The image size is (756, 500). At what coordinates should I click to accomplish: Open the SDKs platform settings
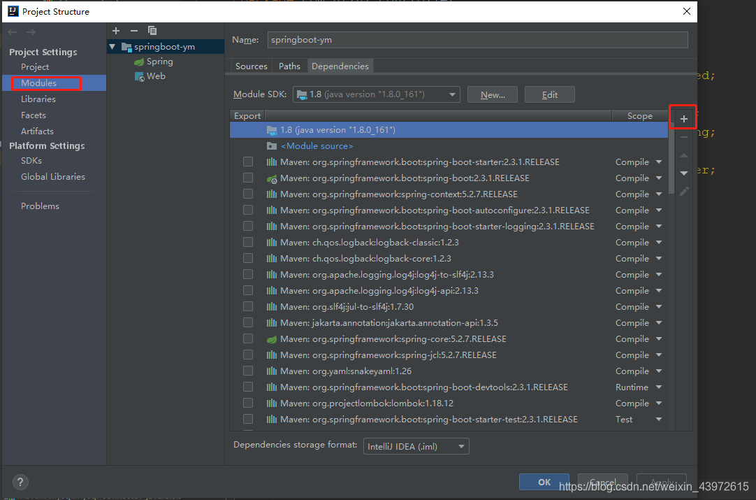[31, 160]
